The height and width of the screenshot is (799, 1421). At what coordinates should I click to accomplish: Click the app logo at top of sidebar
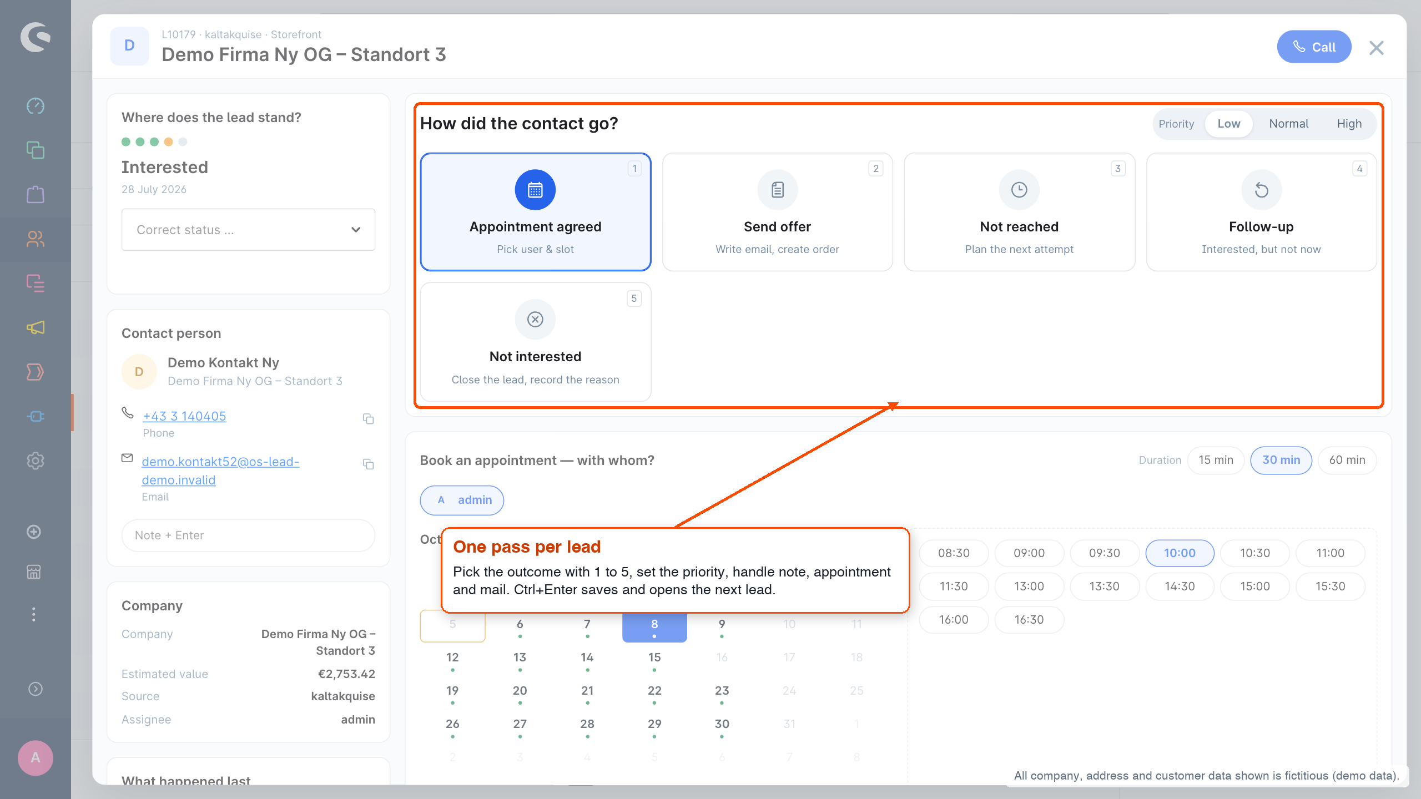tap(36, 37)
